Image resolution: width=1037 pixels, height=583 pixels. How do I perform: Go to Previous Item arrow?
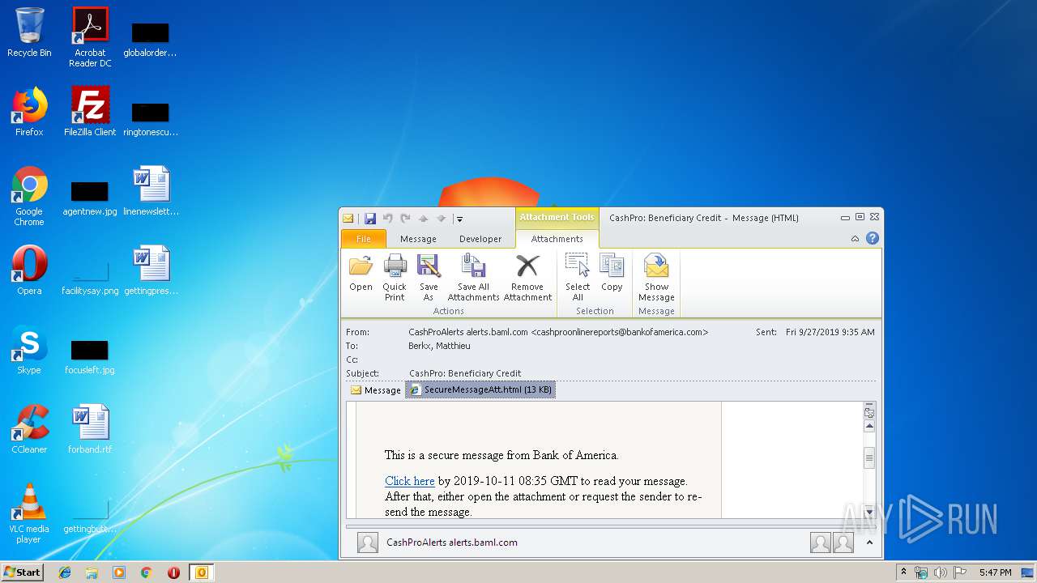point(423,219)
